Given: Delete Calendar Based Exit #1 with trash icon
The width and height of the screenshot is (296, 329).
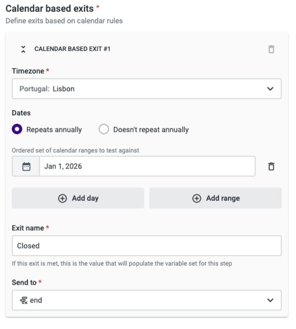Looking at the screenshot, I should (x=271, y=49).
